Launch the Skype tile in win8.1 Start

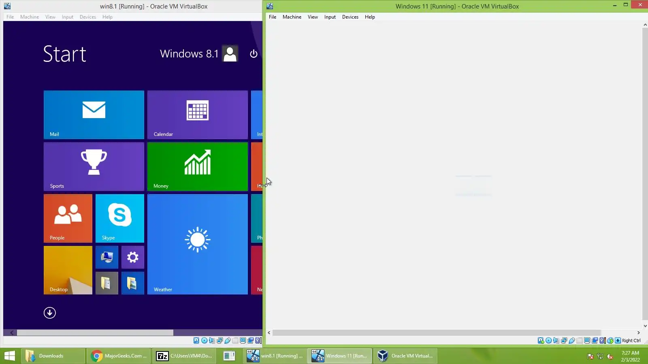120,218
